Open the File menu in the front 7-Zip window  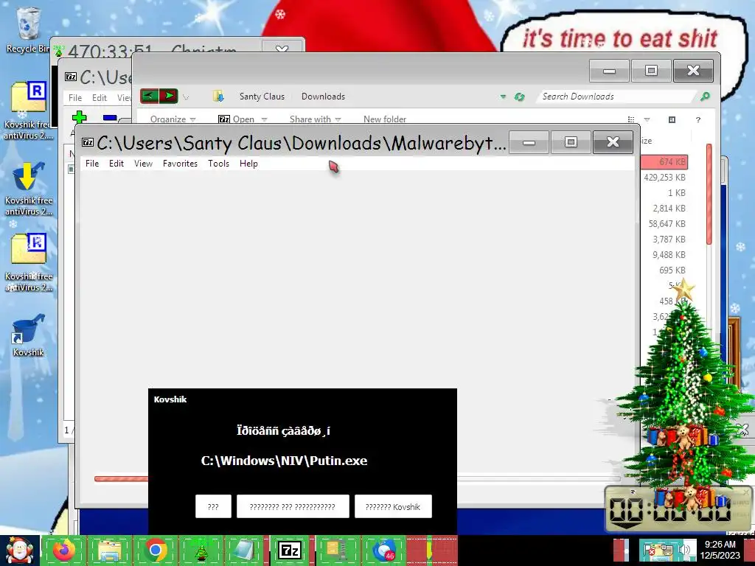92,164
